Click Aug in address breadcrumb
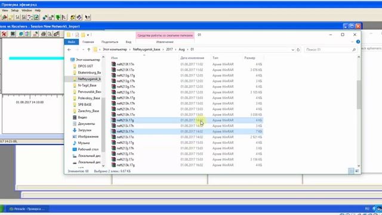 [x=181, y=50]
